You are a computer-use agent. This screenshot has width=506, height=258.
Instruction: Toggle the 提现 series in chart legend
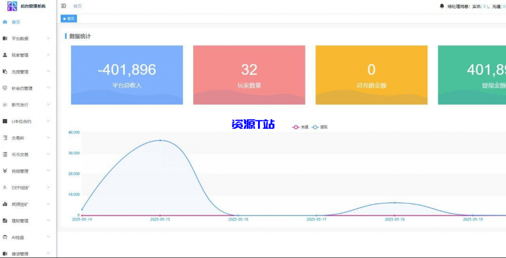320,127
